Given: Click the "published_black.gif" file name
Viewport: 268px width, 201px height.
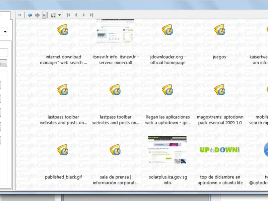Looking at the screenshot, I should point(63,177).
